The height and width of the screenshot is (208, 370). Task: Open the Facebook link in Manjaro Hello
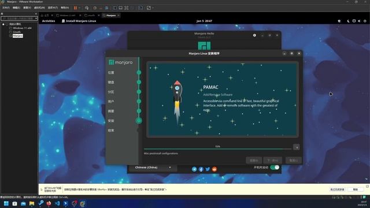click(201, 169)
